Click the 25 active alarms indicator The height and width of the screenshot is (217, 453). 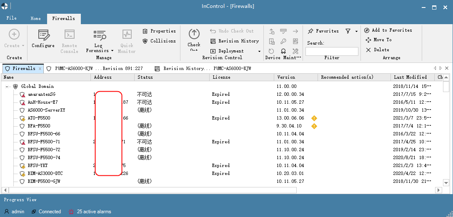pos(90,212)
